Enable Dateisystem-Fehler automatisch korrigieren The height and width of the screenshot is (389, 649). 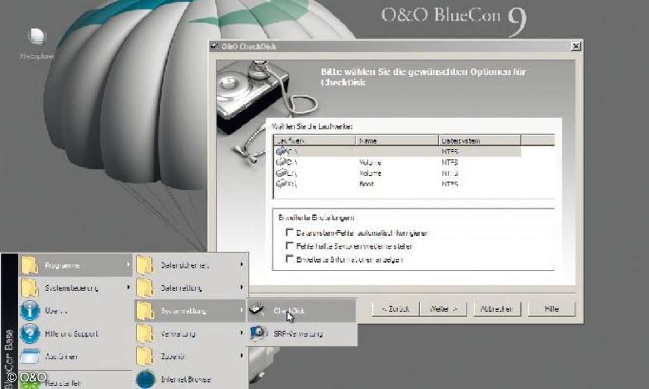coord(289,233)
